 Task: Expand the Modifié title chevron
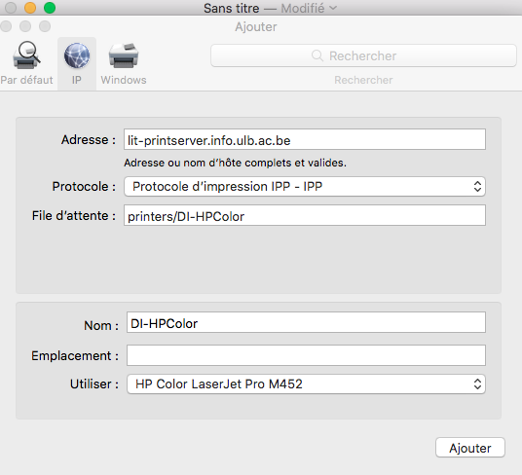coord(333,8)
